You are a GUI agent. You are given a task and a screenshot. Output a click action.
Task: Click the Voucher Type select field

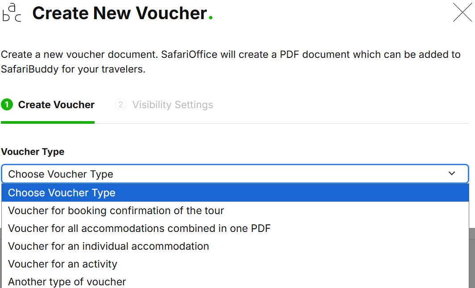(223, 174)
